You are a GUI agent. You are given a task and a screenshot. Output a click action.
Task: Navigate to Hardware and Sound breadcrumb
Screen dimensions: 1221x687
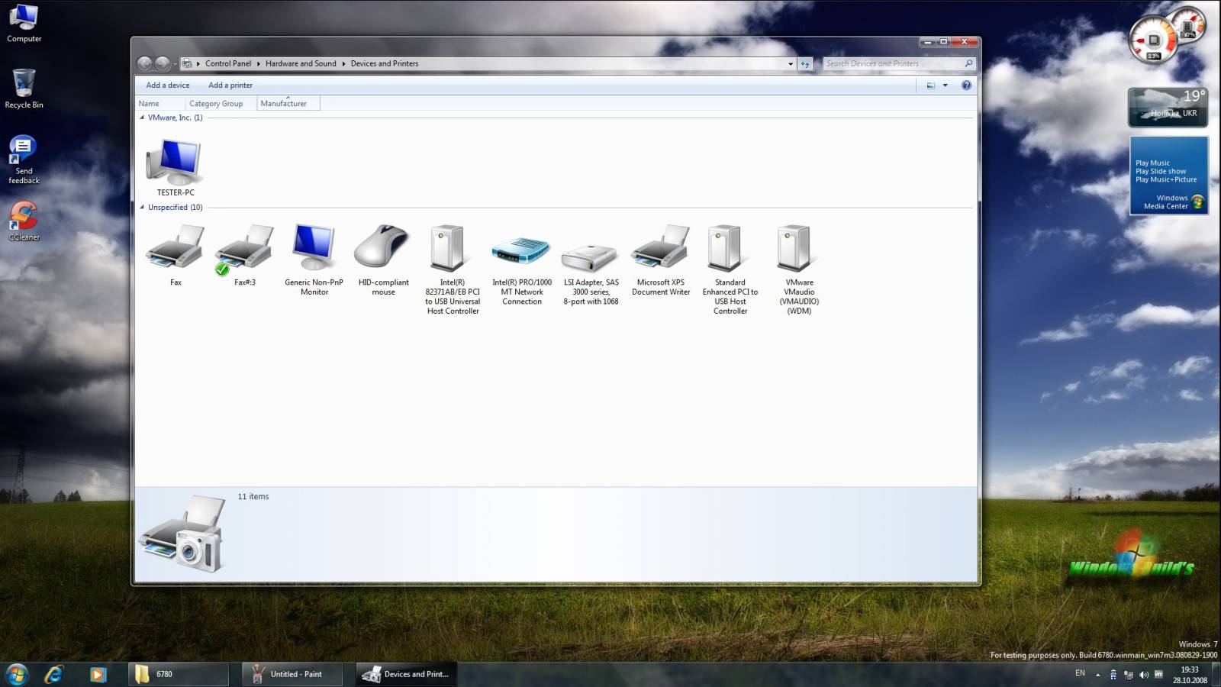pyautogui.click(x=301, y=64)
